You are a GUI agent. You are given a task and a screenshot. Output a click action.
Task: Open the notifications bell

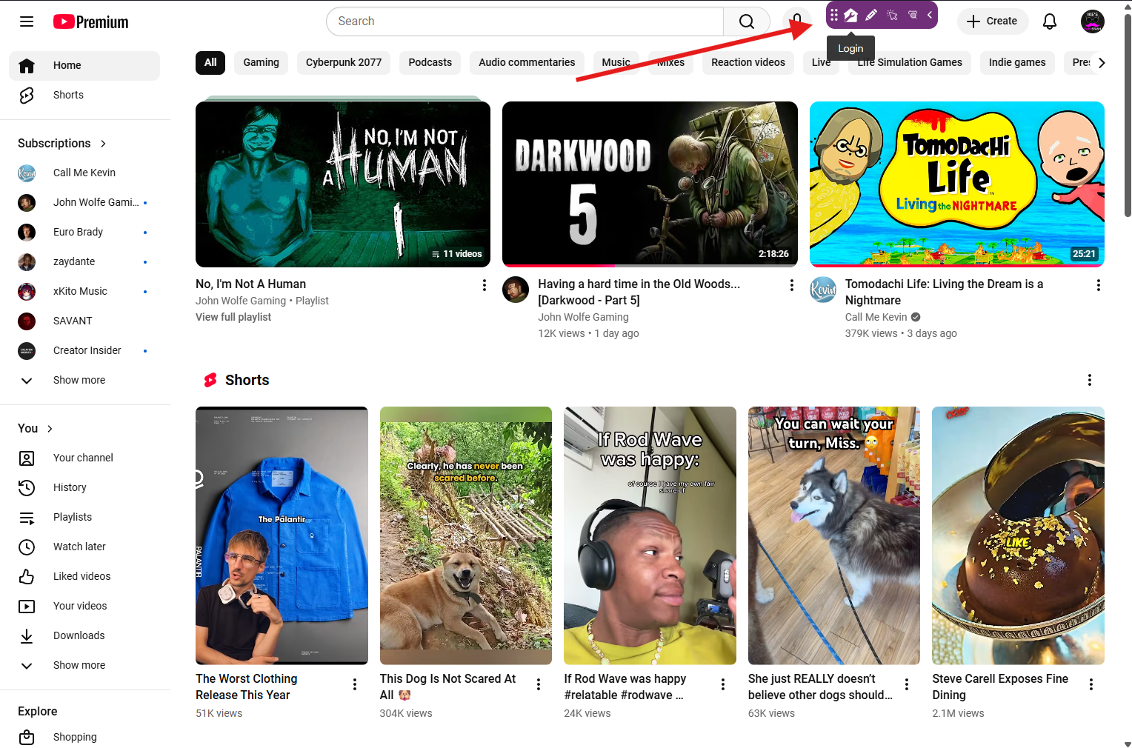click(1050, 21)
